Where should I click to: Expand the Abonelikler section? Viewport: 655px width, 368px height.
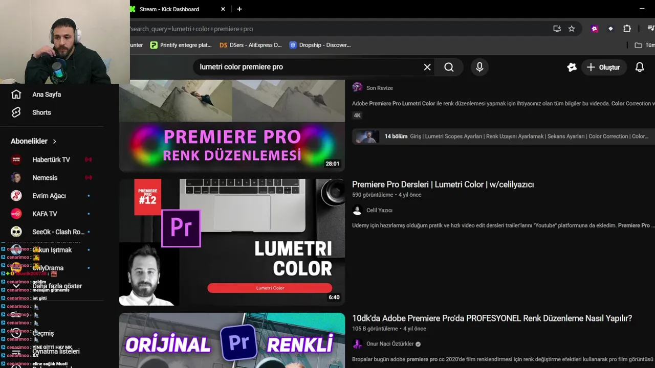pos(34,141)
